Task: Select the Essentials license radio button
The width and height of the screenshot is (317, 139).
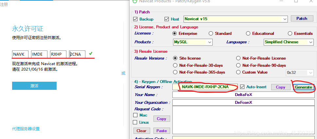Action: 290,34
